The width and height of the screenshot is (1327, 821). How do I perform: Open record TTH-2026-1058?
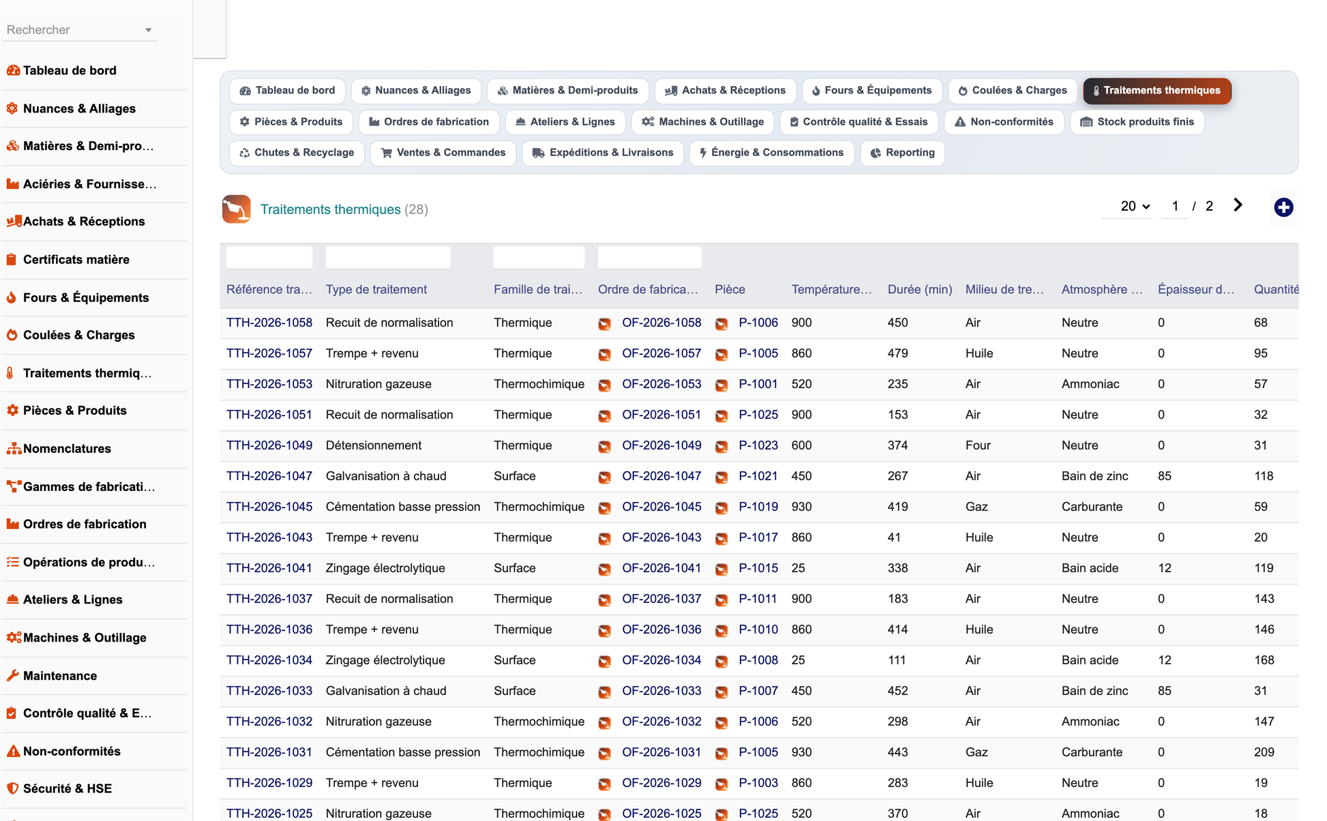269,323
